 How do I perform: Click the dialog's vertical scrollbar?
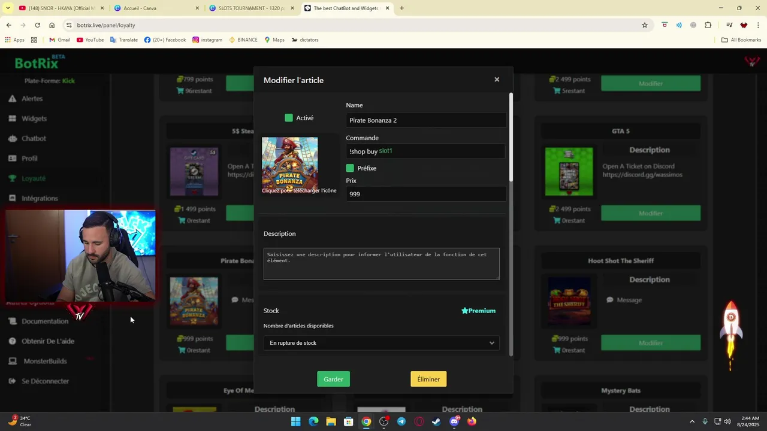point(511,138)
